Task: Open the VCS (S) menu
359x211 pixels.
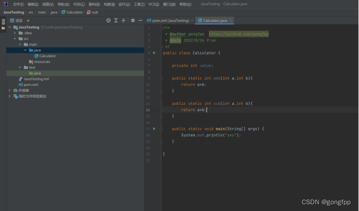Action: [154, 4]
